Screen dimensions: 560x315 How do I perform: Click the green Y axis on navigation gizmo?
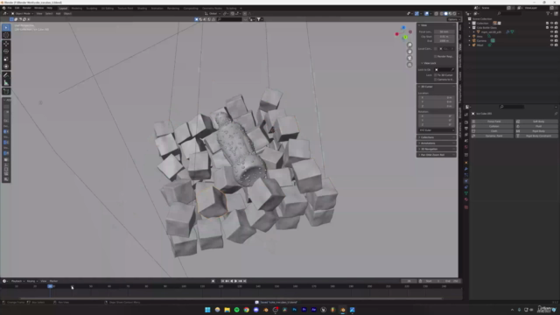(x=405, y=37)
